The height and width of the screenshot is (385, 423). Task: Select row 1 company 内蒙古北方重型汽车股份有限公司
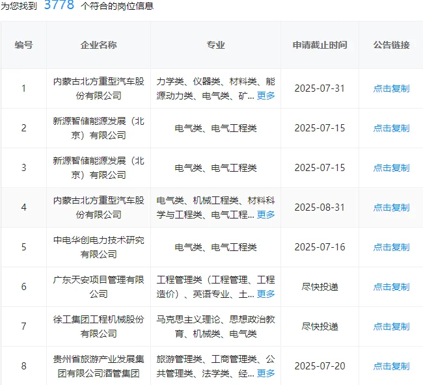pyautogui.click(x=98, y=88)
